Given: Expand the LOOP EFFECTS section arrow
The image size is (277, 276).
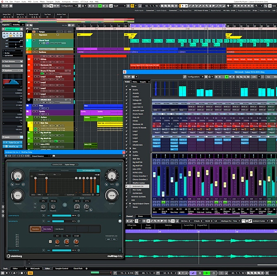Looking at the screenshot, I should (x=120, y=215).
